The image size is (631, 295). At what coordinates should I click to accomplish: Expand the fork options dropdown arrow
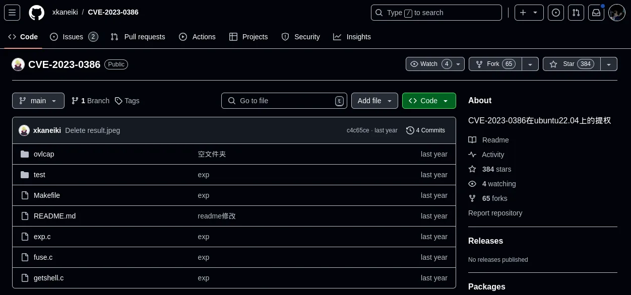[530, 64]
